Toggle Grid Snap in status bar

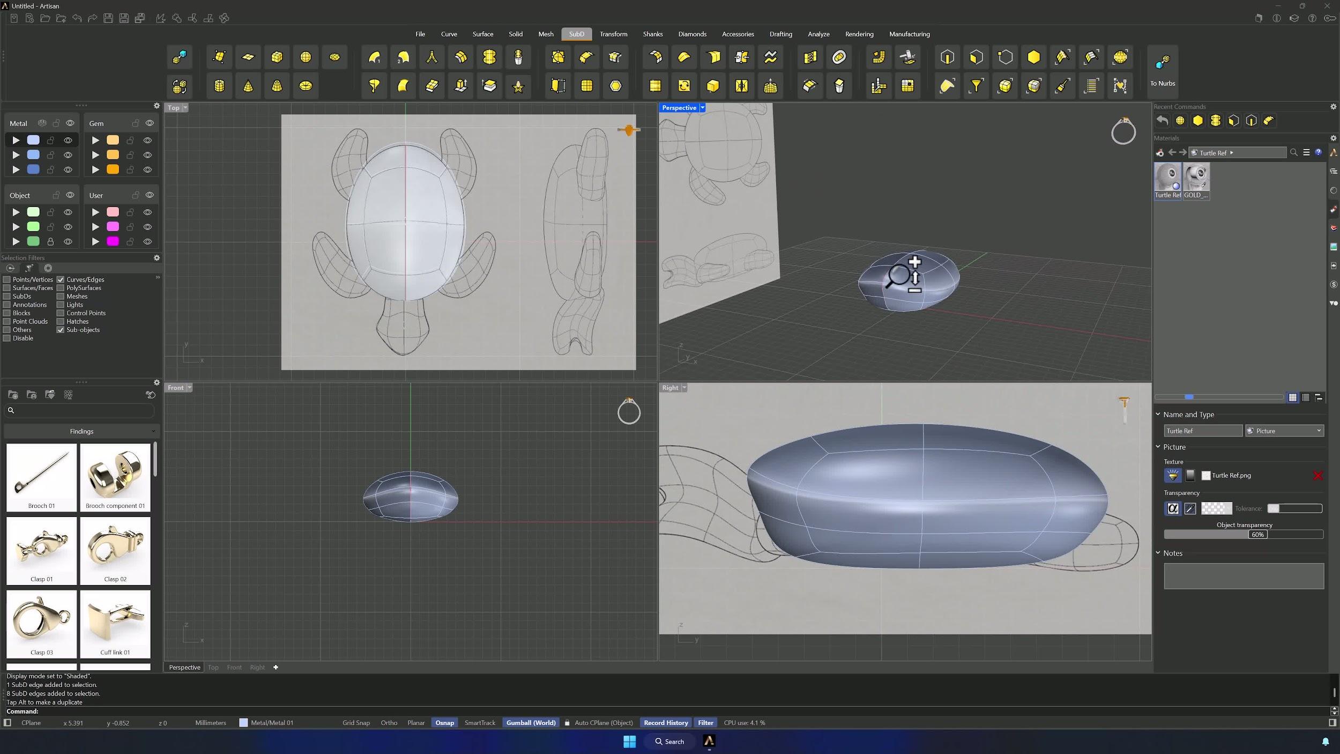coord(356,723)
